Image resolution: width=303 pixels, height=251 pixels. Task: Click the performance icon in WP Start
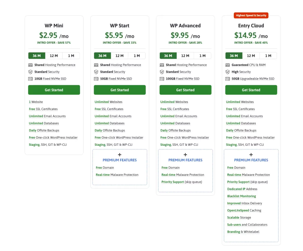pos(96,65)
